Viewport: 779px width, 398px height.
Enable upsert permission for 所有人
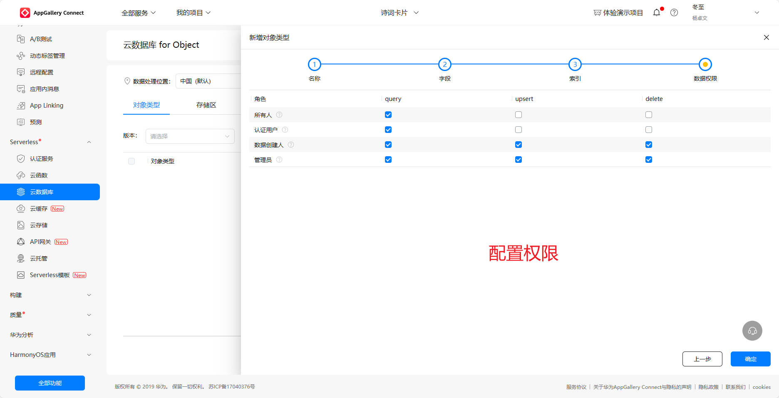pyautogui.click(x=519, y=115)
